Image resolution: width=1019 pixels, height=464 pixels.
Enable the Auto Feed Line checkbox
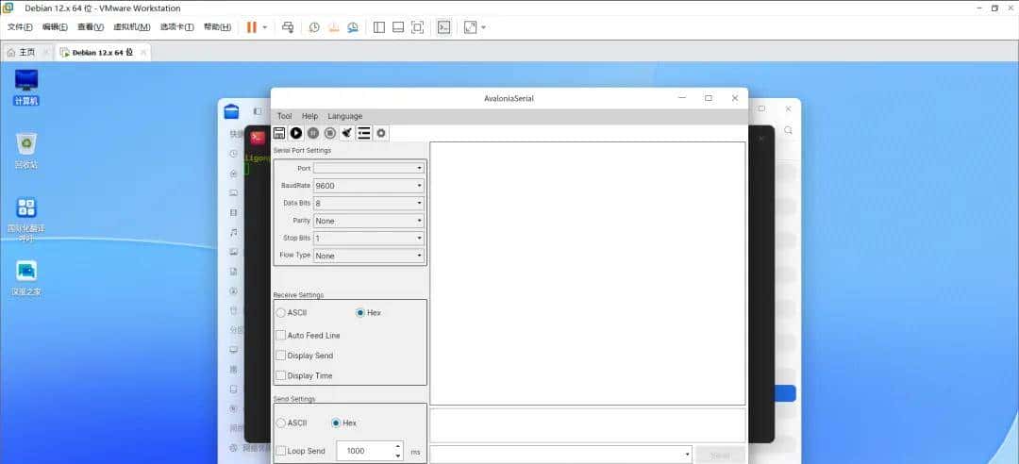pos(308,336)
